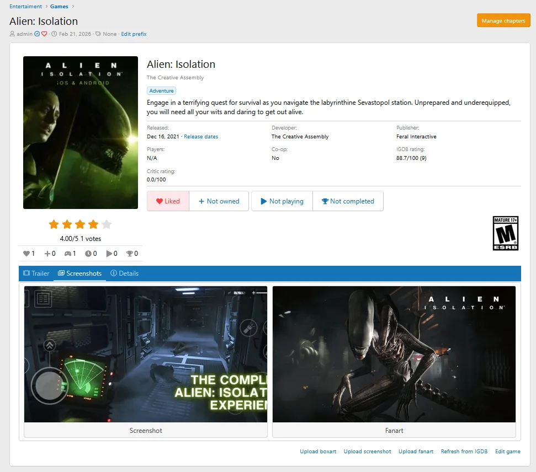Click the first rating star
The width and height of the screenshot is (536, 472).
pyautogui.click(x=54, y=224)
